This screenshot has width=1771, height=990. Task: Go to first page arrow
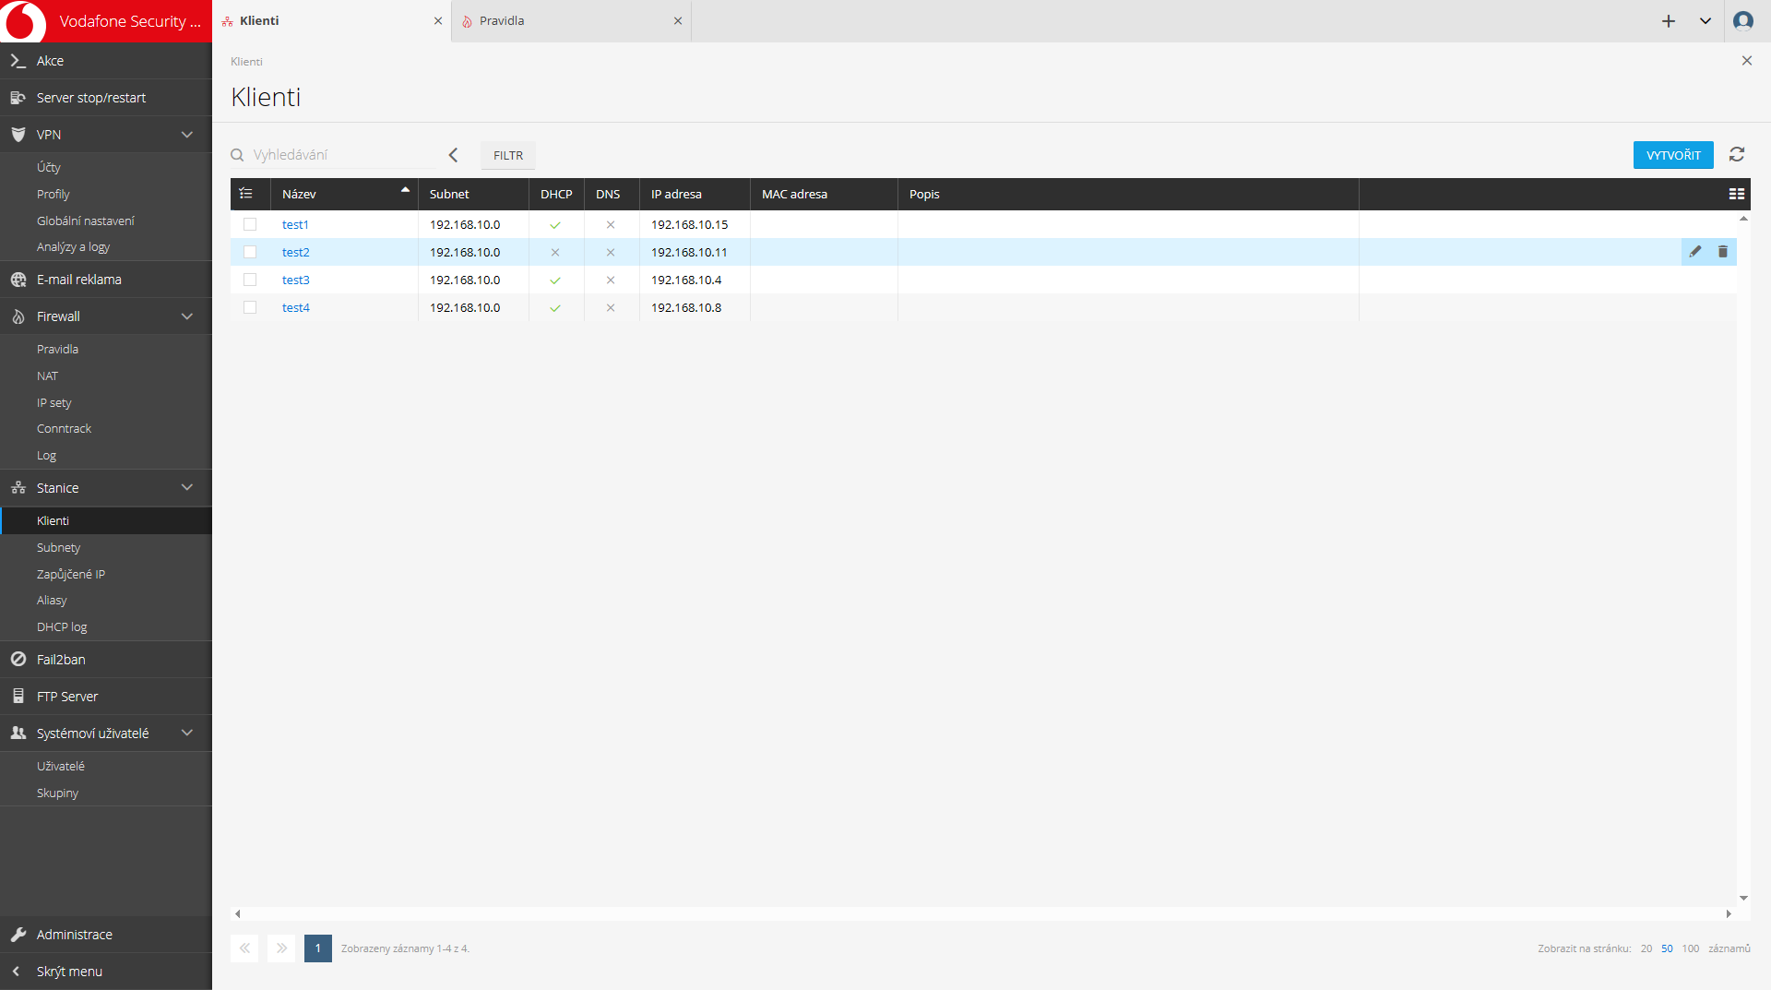coord(244,948)
